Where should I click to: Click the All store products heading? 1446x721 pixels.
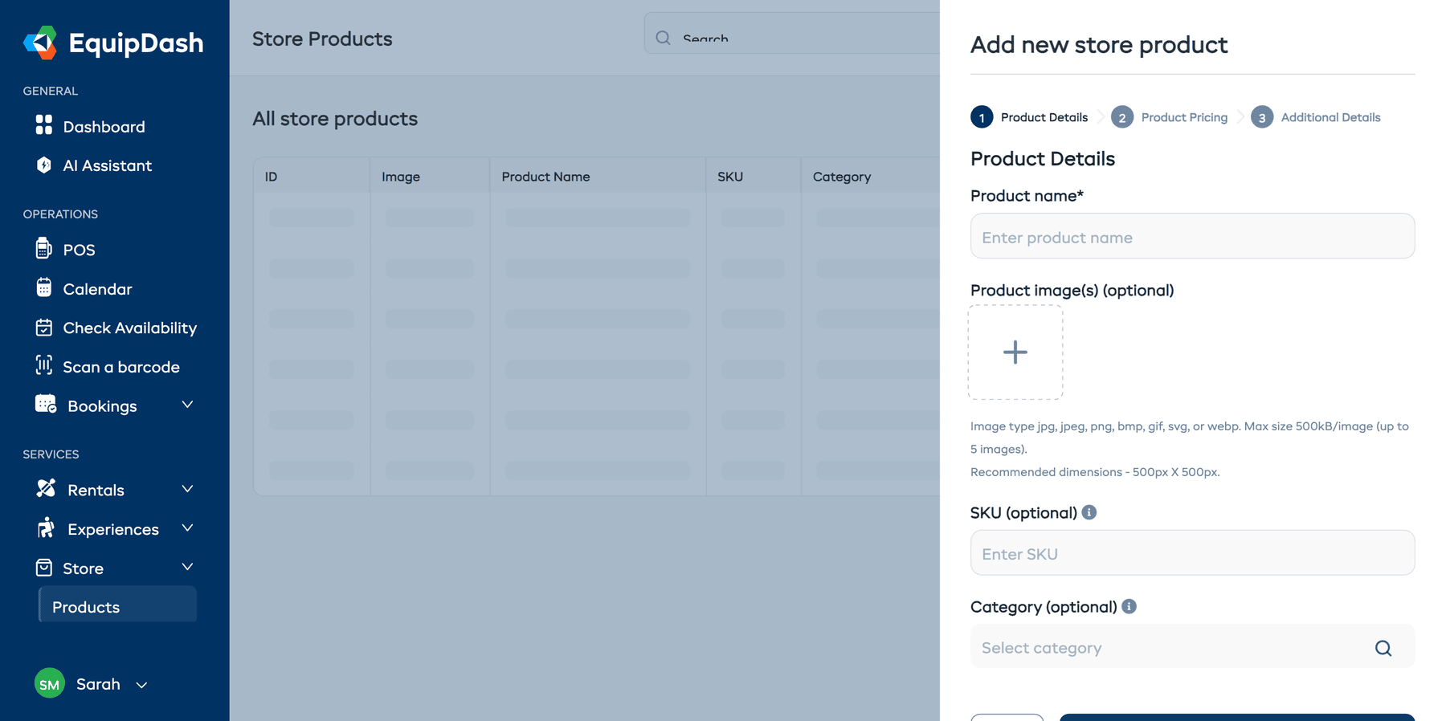tap(335, 119)
